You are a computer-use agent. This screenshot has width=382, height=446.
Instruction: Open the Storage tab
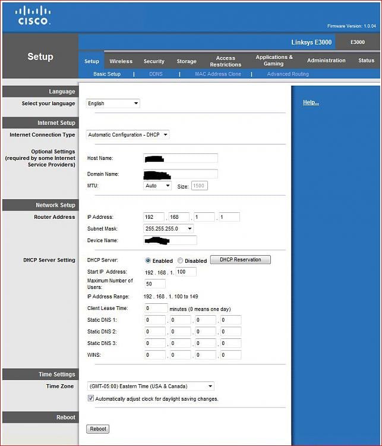tap(187, 61)
